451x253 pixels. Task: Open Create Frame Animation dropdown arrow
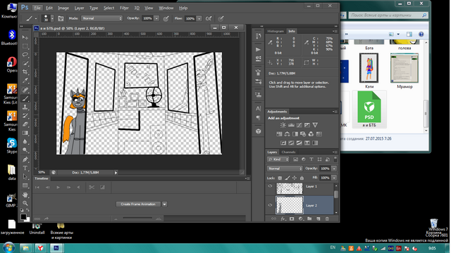[164, 205]
